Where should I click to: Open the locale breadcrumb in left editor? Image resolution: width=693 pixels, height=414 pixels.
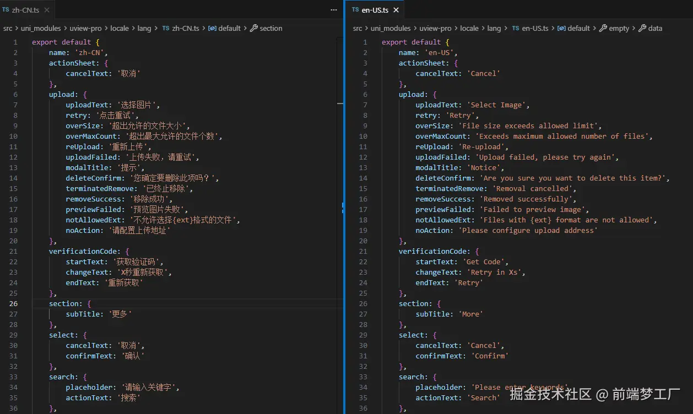(119, 28)
